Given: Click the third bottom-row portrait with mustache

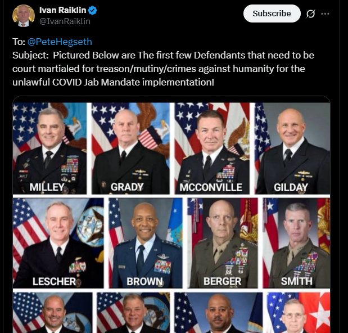Looking at the screenshot, I should pos(218,313).
